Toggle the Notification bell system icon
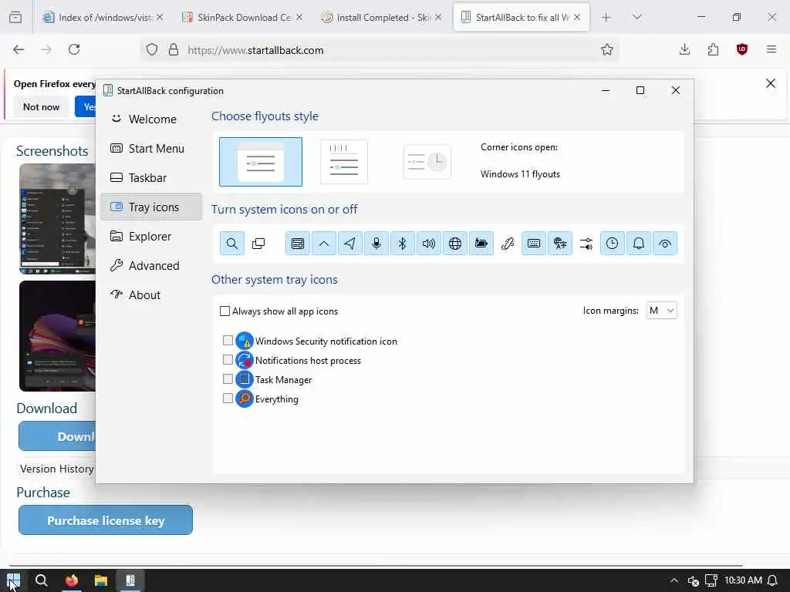Screen dimensions: 790x592 [638, 244]
